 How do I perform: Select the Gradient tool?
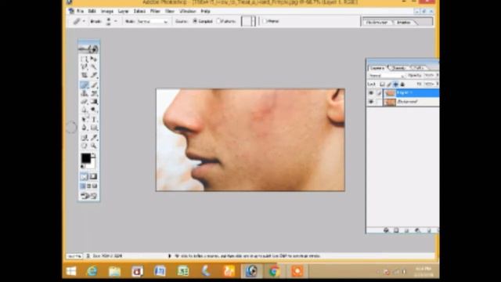[94, 102]
